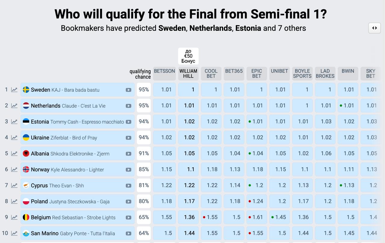This screenshot has height=243, width=385.
Task: Watch the Ukraine Bird of Pray video
Action: coord(128,138)
